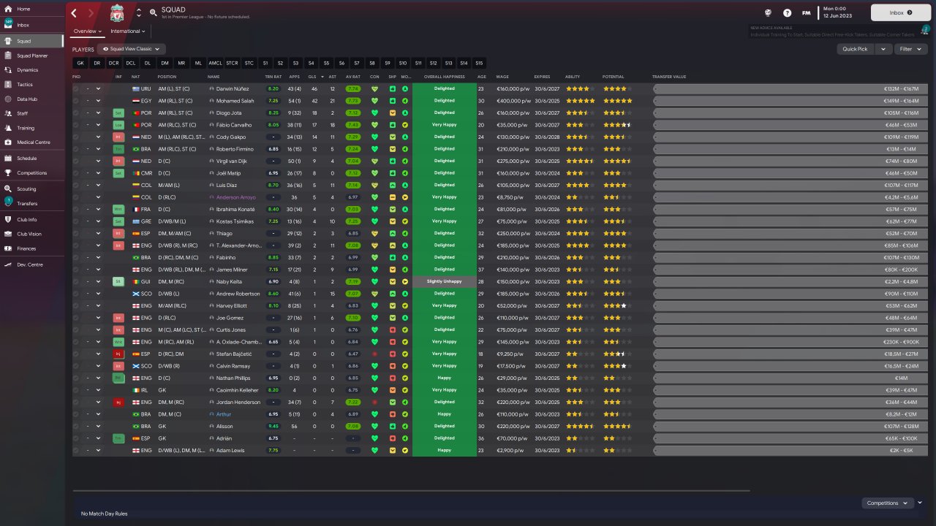Click the up/down club switcher arrows
This screenshot has width=936, height=526.
[139, 13]
